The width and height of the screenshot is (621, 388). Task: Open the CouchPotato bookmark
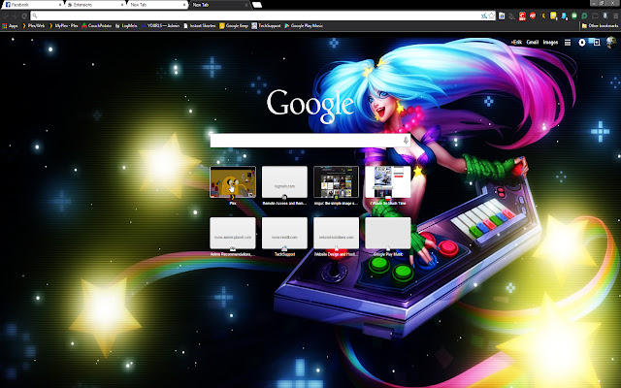click(x=97, y=26)
